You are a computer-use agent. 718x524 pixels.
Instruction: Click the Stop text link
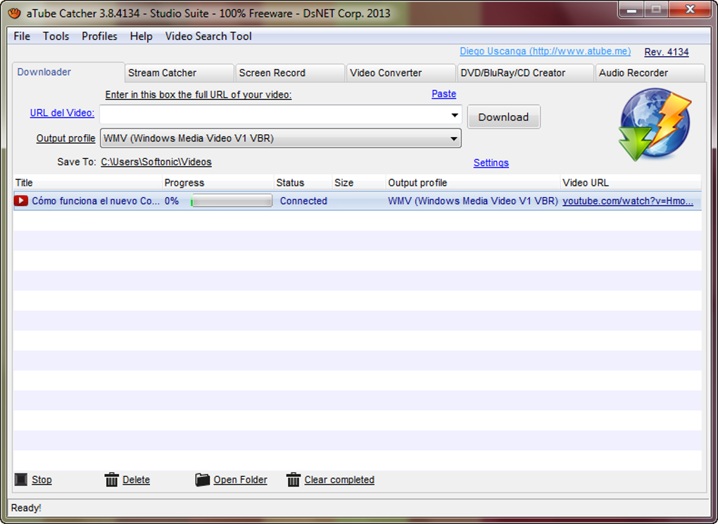(x=42, y=480)
